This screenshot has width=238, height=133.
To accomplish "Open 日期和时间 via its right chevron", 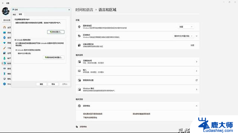I will pos(197,62).
